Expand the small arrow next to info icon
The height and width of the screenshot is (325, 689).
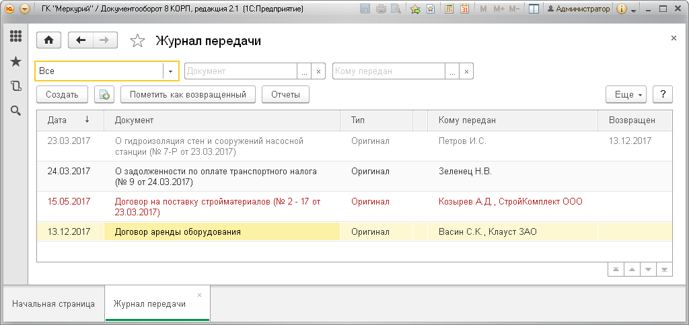(633, 10)
